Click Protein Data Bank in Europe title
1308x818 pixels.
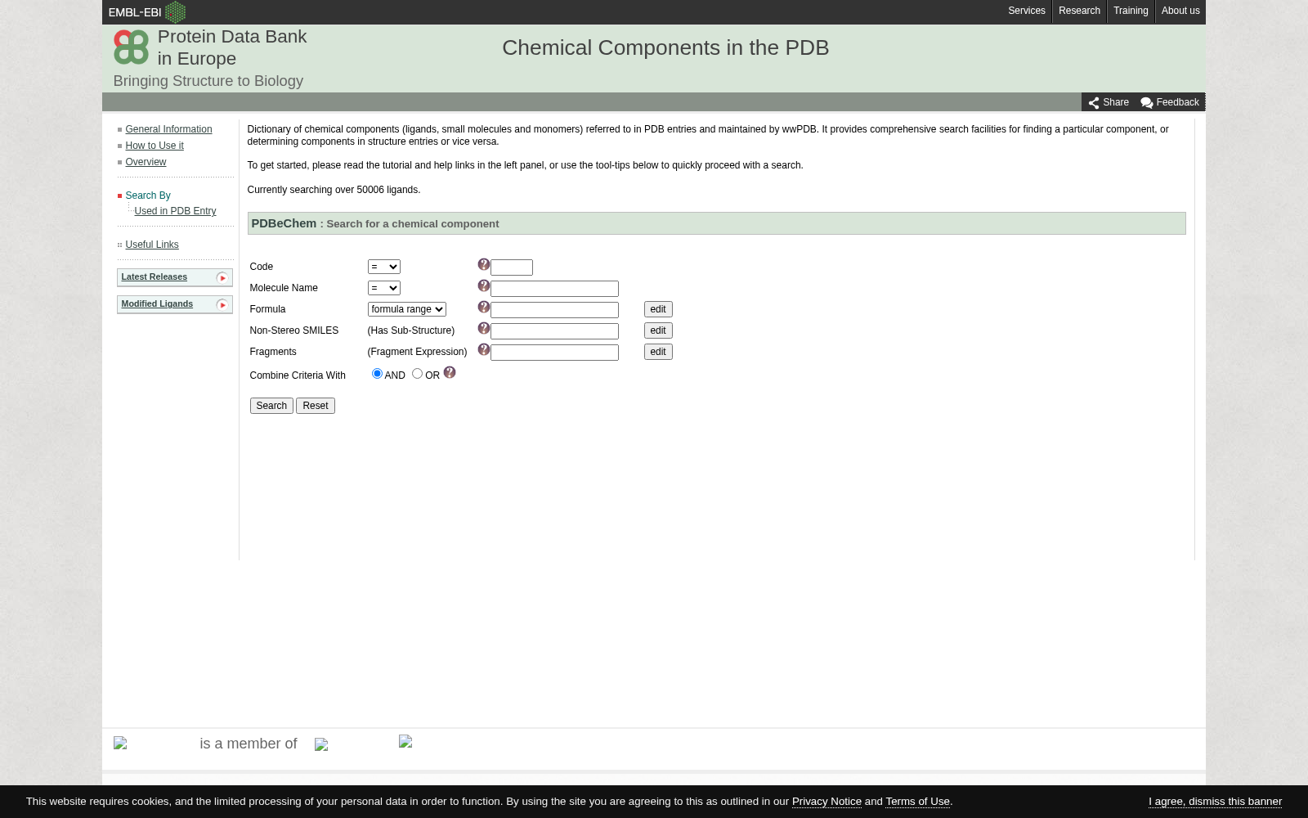232,47
